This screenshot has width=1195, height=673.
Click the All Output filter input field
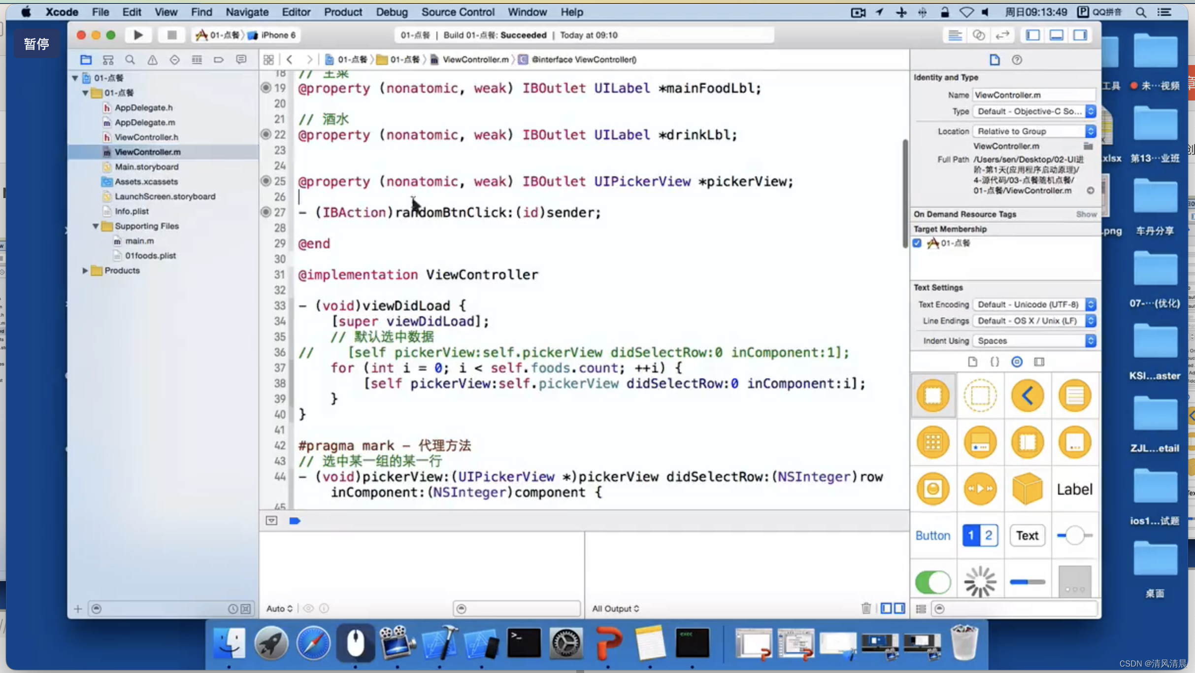(616, 607)
